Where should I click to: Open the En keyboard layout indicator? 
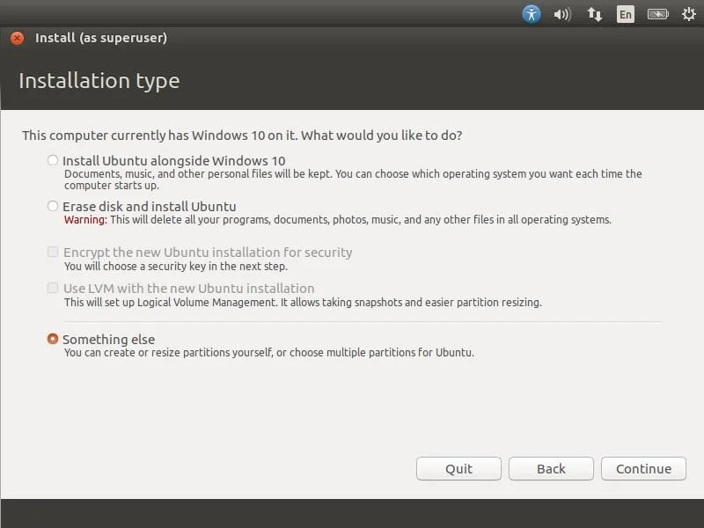626,14
